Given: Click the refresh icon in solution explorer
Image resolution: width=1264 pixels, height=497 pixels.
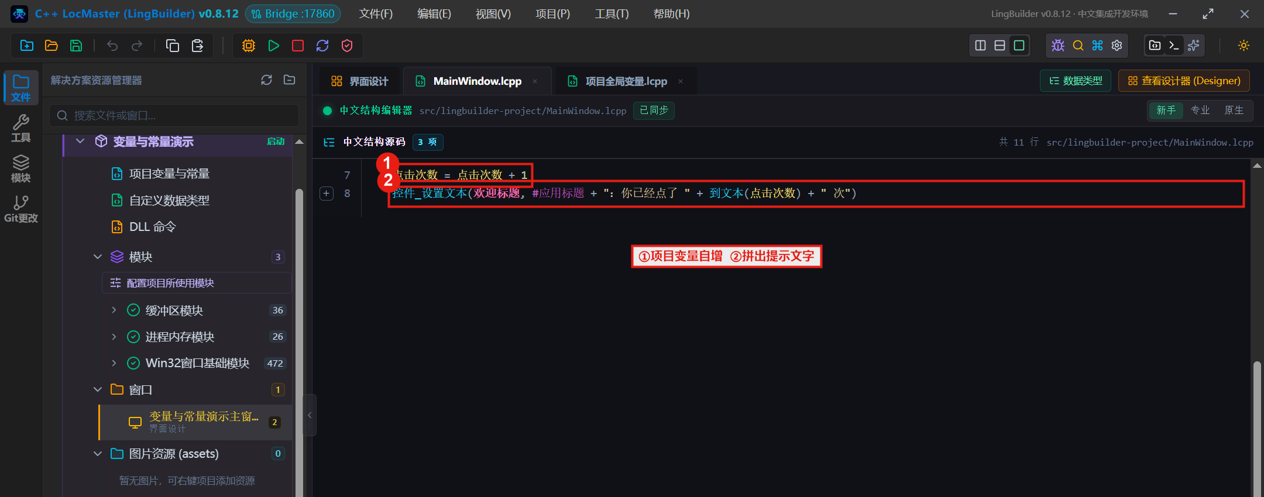Looking at the screenshot, I should point(267,80).
